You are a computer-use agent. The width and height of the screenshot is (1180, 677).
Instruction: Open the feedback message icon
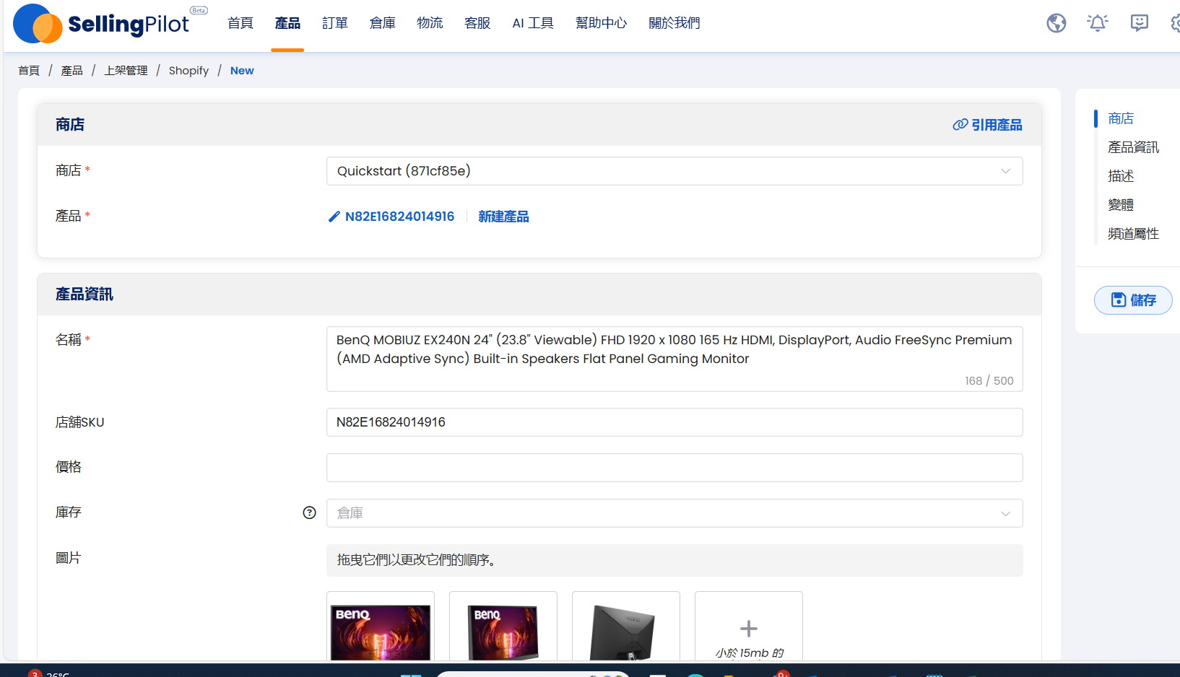point(1140,23)
